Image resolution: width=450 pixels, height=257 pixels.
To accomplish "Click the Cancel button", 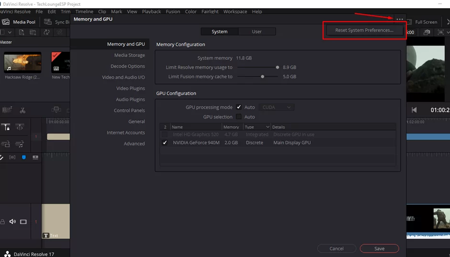I will (x=337, y=248).
